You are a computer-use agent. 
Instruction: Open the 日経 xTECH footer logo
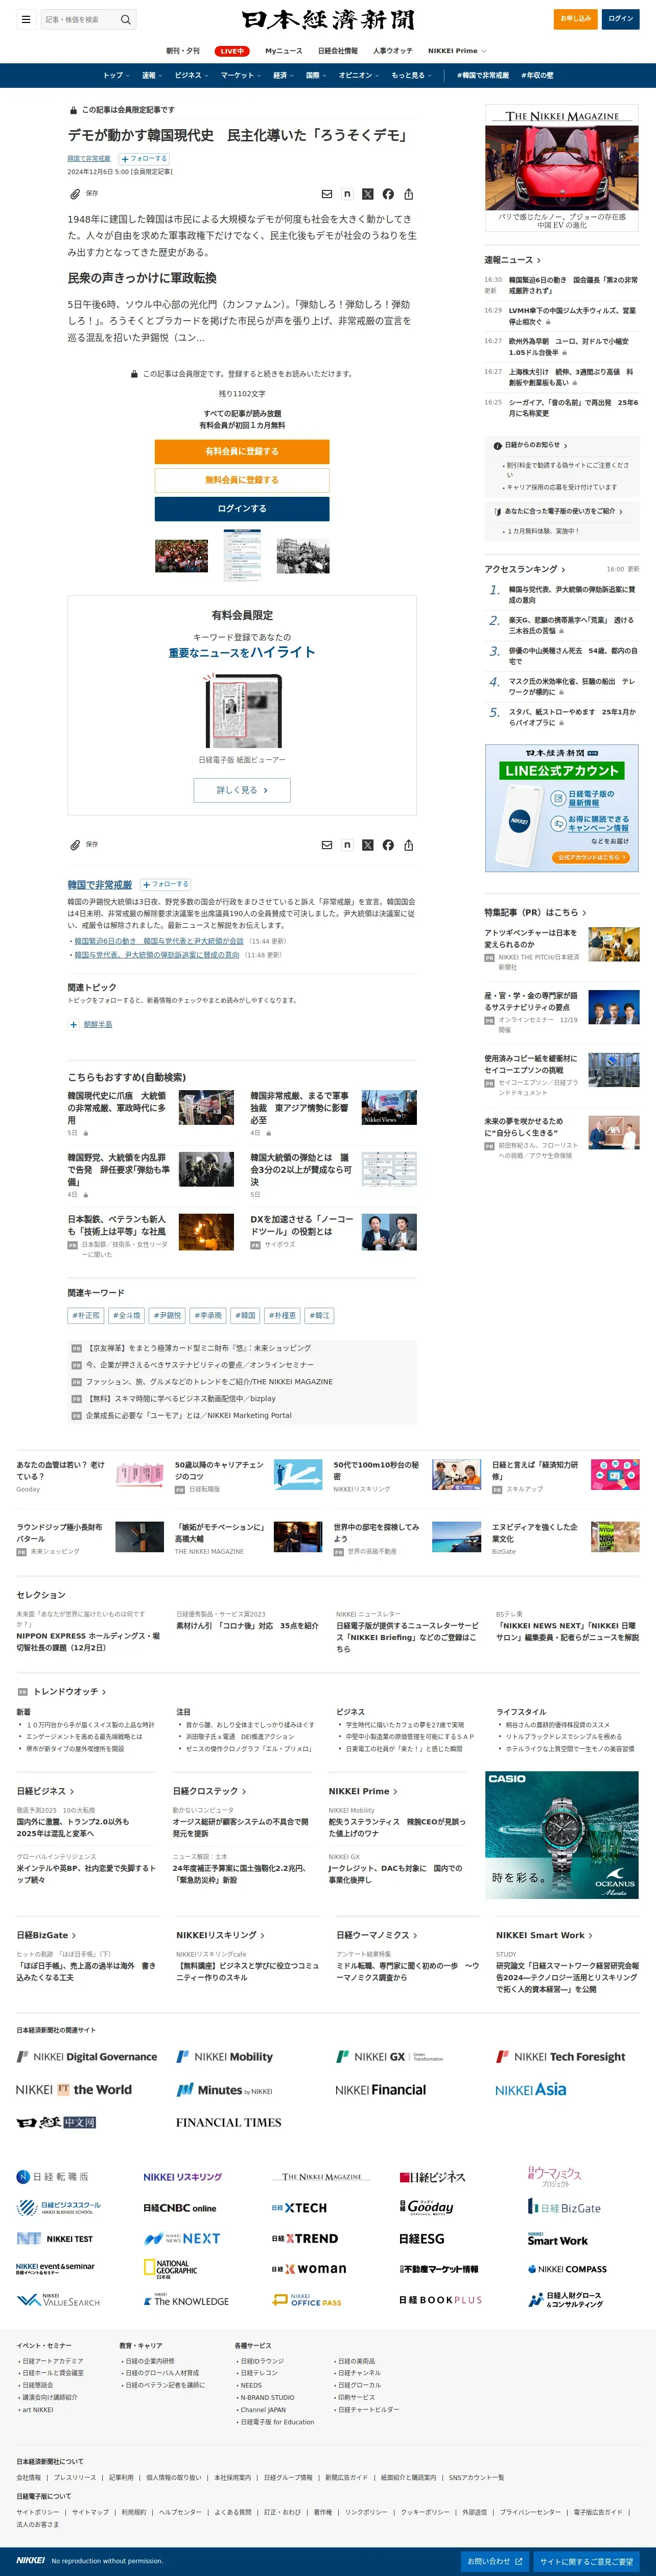(x=299, y=2207)
